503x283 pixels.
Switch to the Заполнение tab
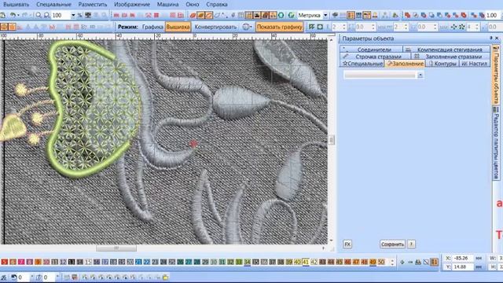pos(405,64)
